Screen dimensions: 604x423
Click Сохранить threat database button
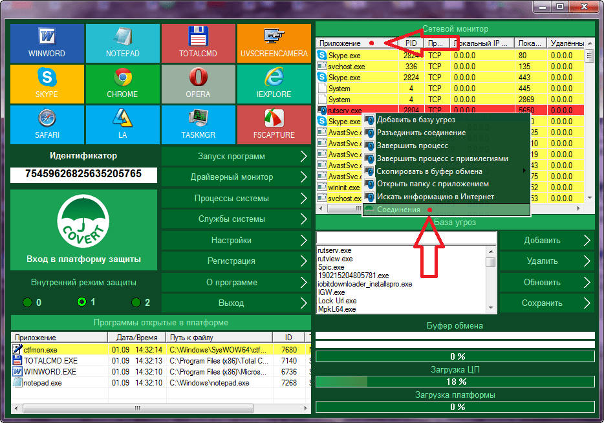click(x=547, y=303)
